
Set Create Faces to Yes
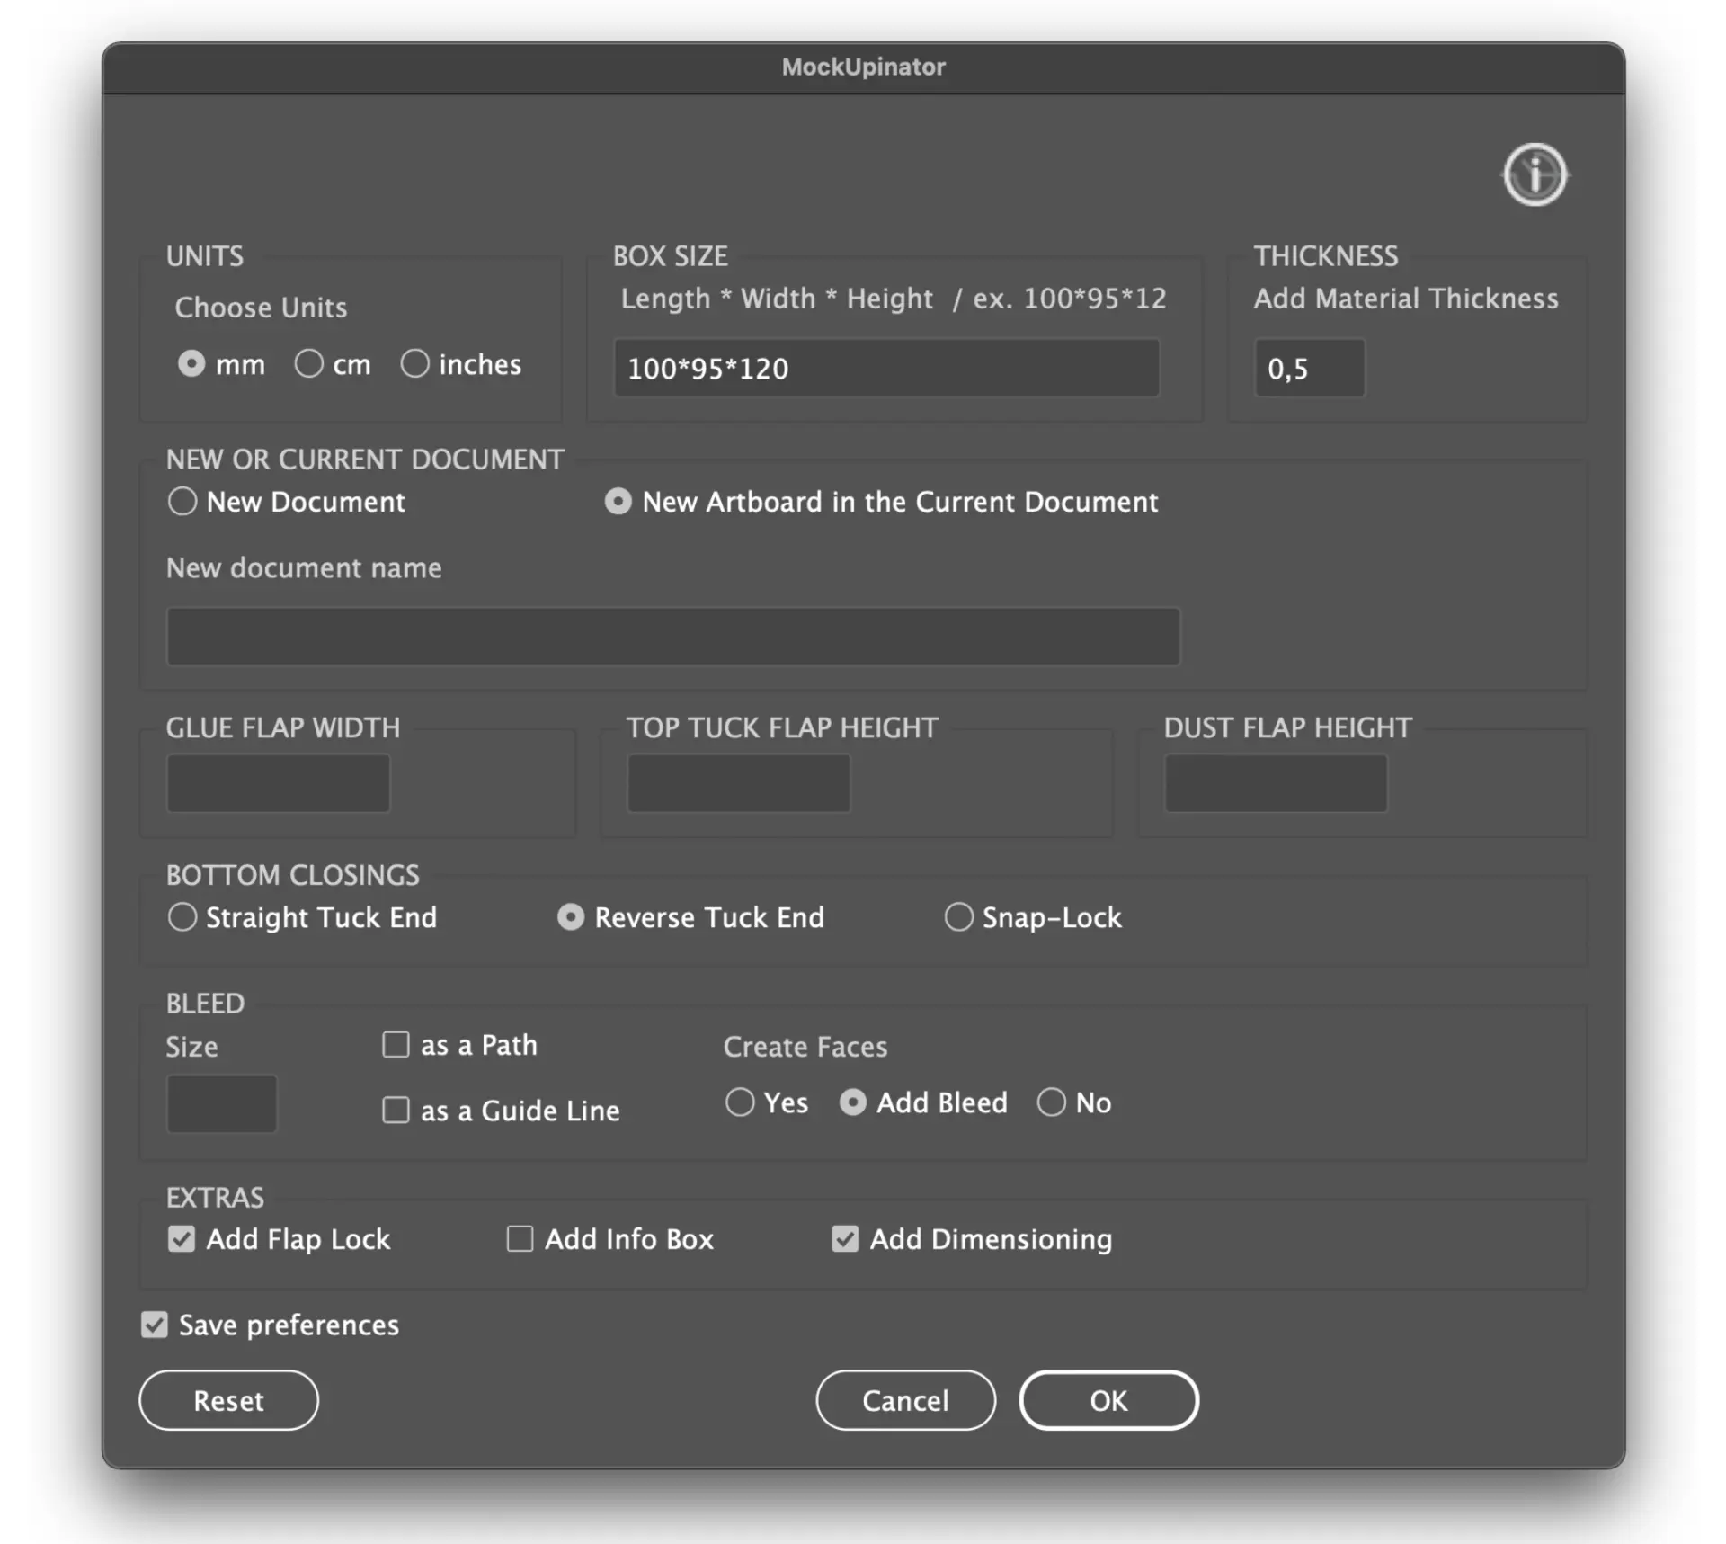pyautogui.click(x=740, y=1102)
